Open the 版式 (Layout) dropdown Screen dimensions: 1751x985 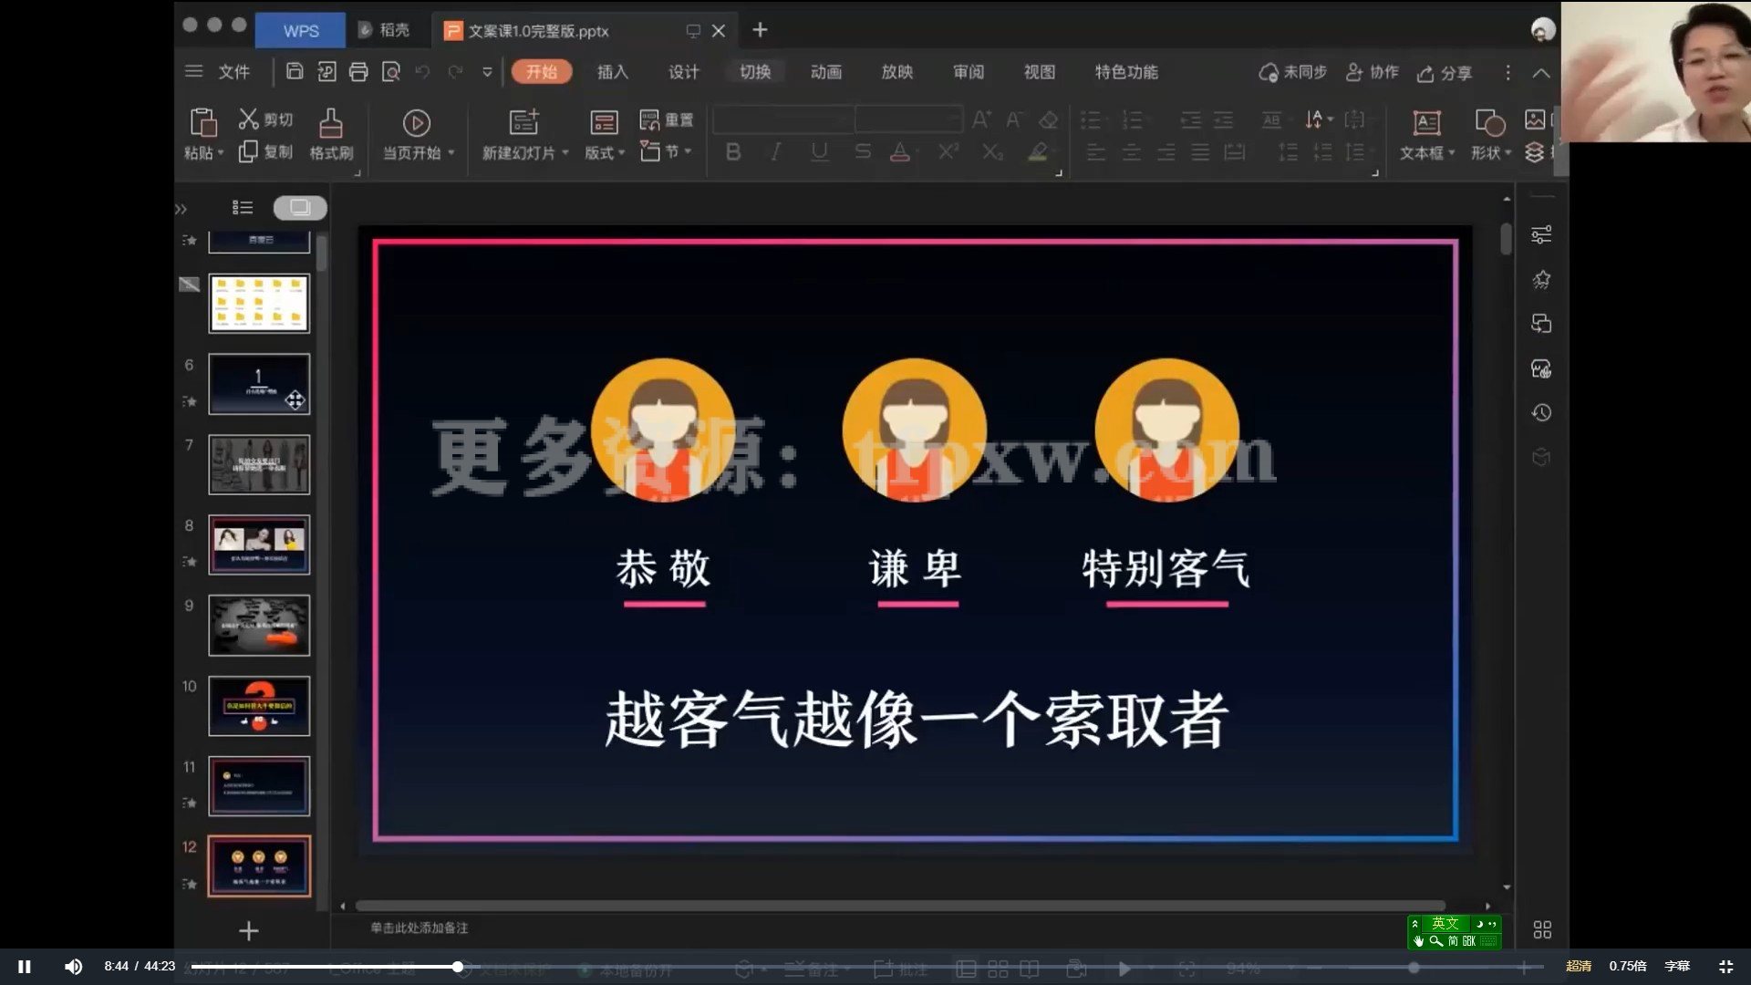(x=601, y=152)
